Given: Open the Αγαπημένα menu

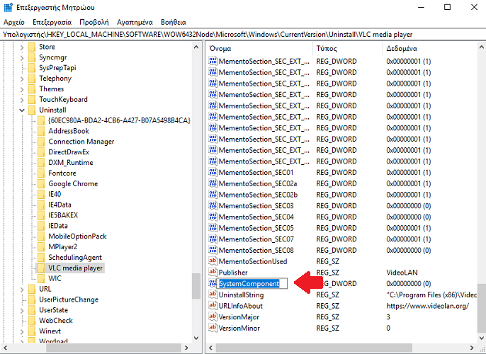Looking at the screenshot, I should click(x=135, y=22).
